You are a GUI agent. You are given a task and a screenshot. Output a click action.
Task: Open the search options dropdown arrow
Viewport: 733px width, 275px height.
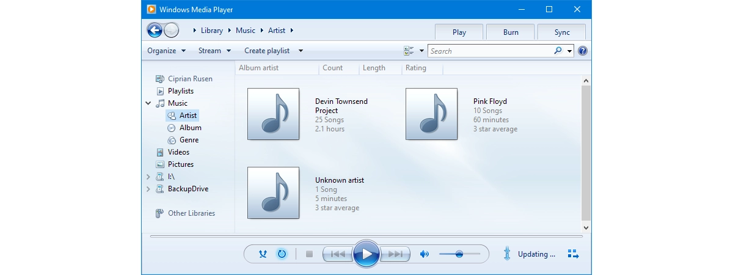click(x=570, y=51)
